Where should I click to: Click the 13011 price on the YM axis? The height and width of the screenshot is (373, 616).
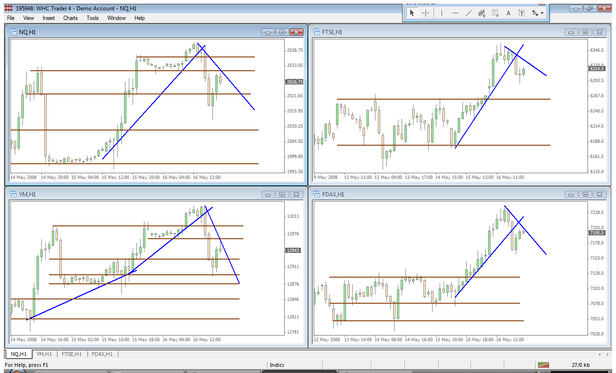(294, 216)
